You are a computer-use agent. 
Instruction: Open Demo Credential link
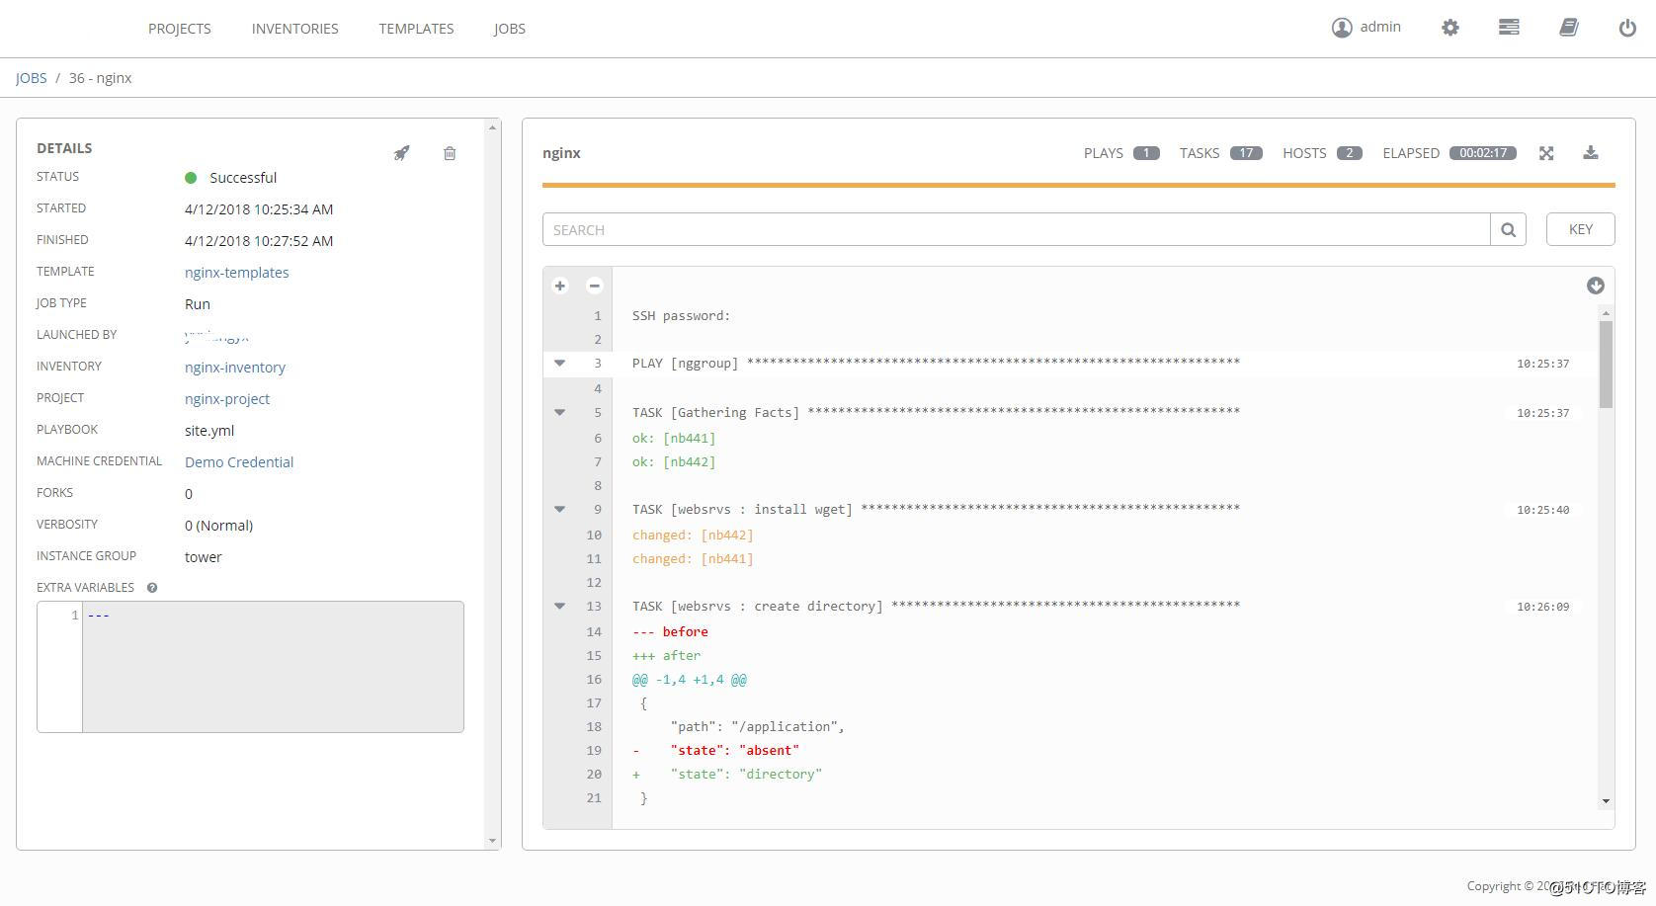pos(239,462)
